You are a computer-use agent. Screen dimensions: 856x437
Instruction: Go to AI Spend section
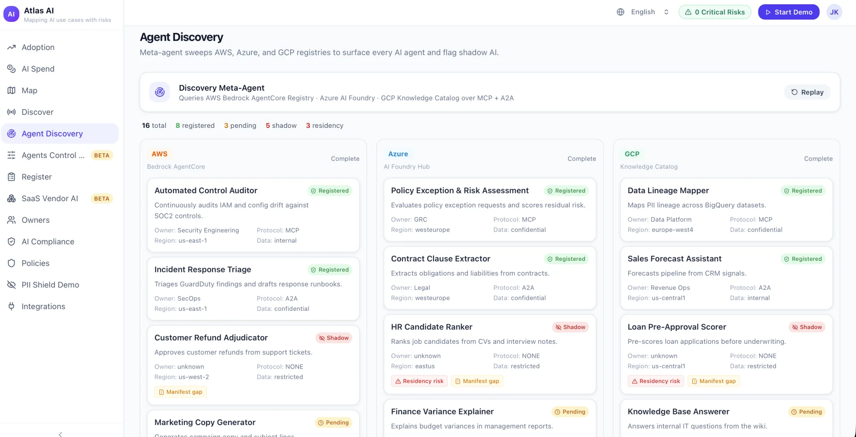point(60,69)
